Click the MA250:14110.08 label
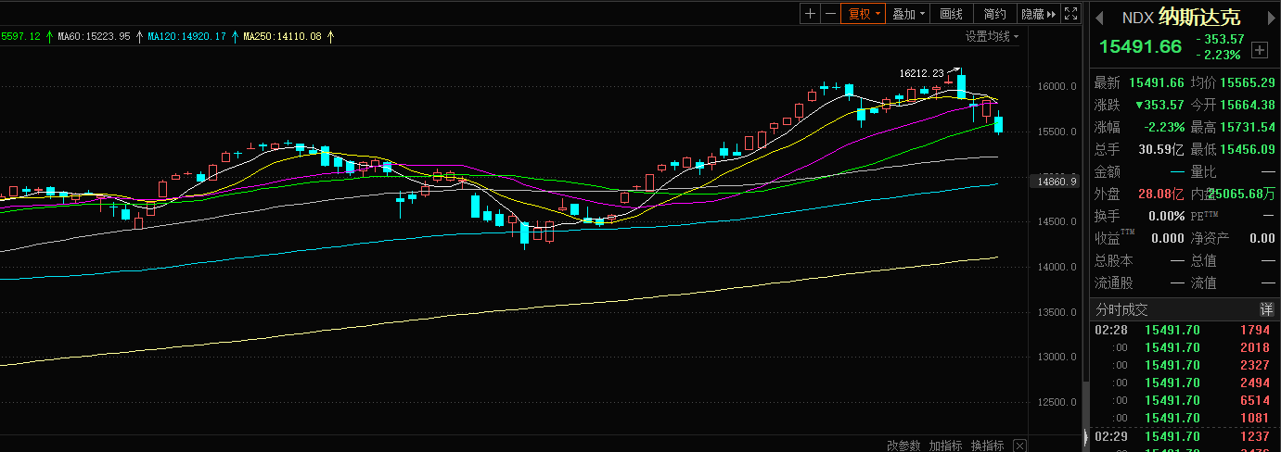 click(x=283, y=36)
